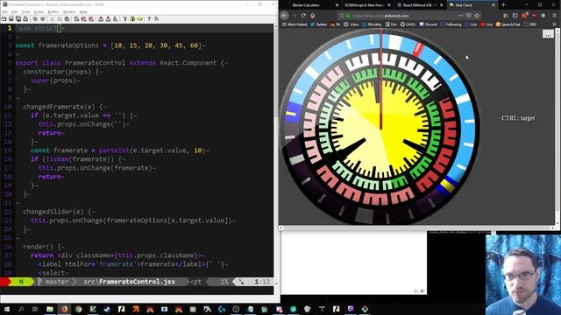Click the browser Back button
The height and width of the screenshot is (315, 561).
tap(284, 16)
